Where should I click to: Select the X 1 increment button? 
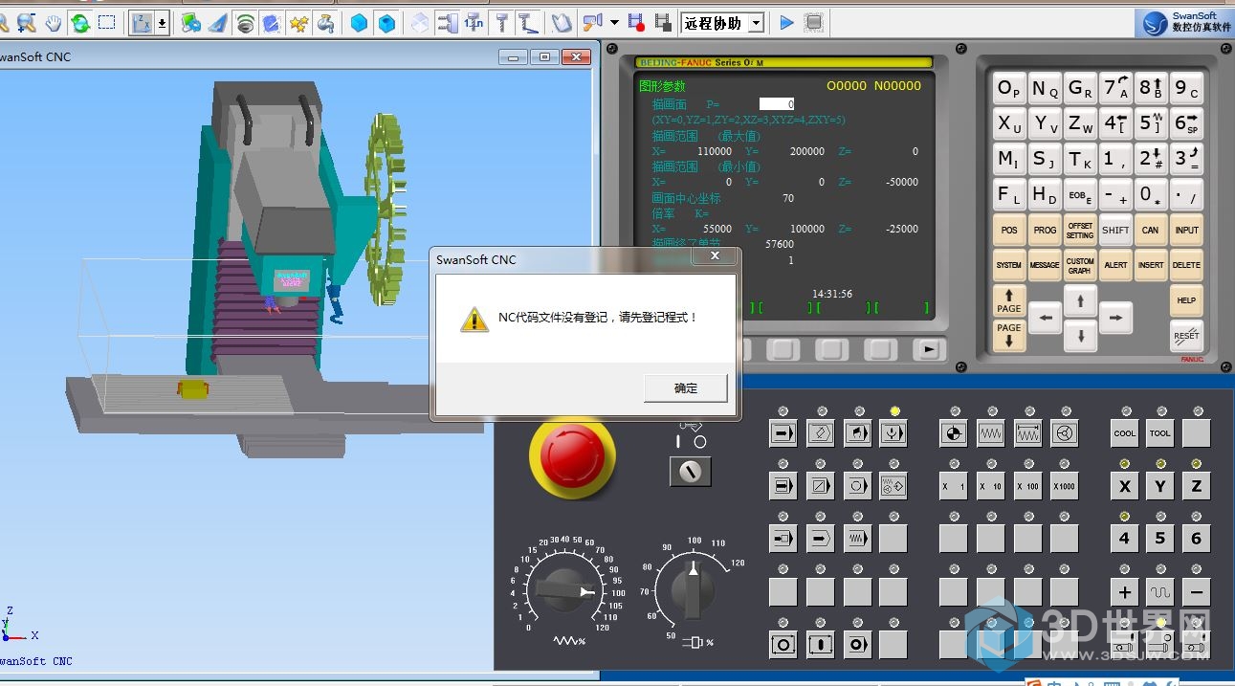pos(953,486)
